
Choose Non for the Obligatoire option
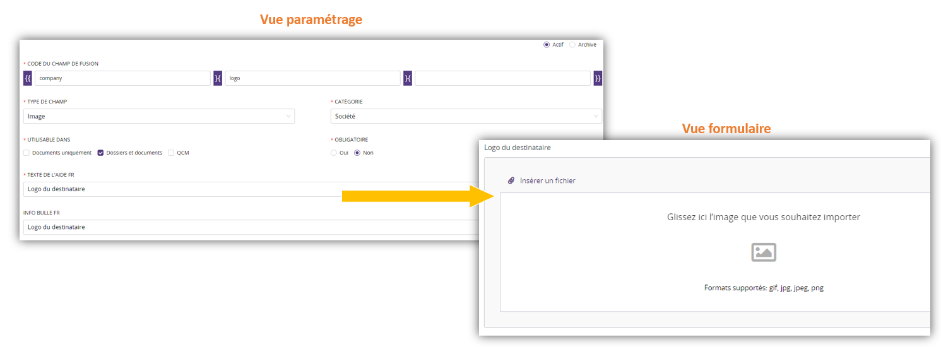[x=357, y=153]
